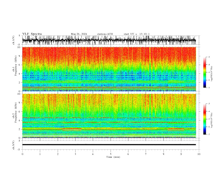The image size is (224, 173).
Task: Click the -3 tick on ch.1 colorbar
Action: click(208, 57)
